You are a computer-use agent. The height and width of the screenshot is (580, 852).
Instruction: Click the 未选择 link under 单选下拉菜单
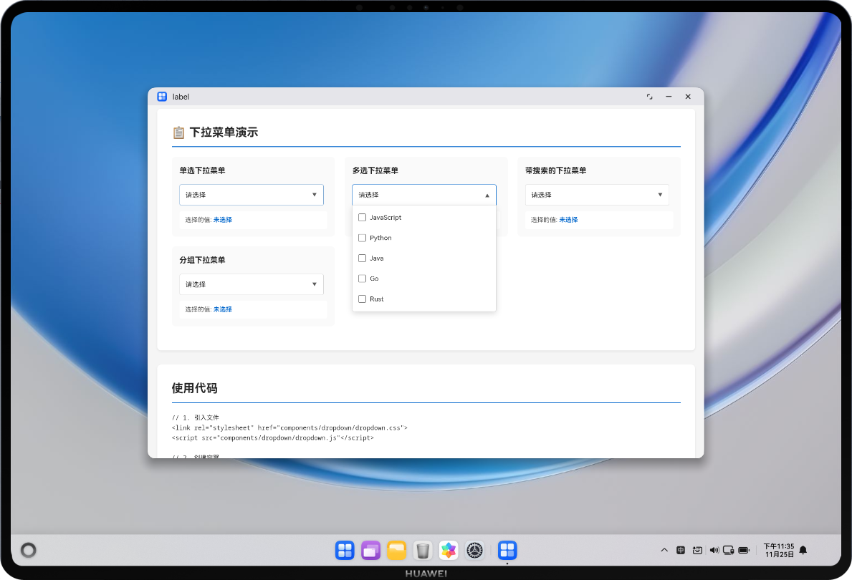[223, 219]
